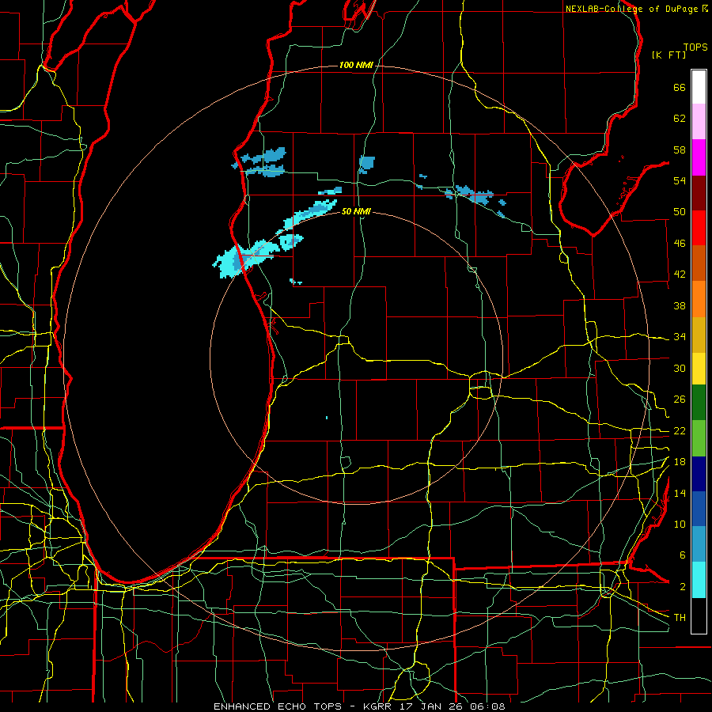
Task: Click the TOPS legend heading
Action: click(695, 47)
